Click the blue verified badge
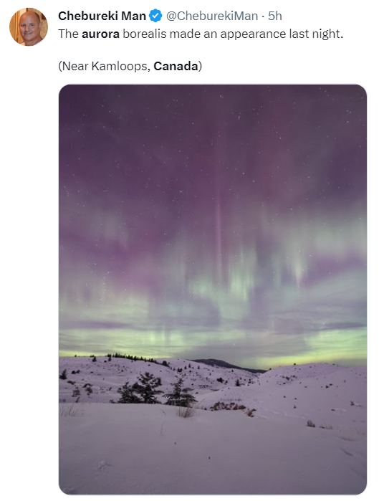Viewport: 379px width, 501px height. coord(155,16)
